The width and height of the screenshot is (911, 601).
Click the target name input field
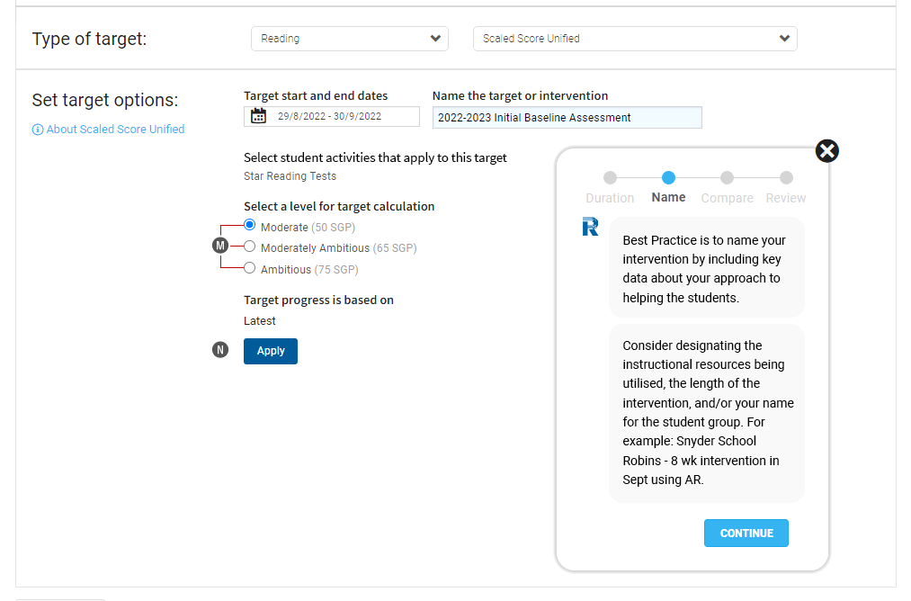[x=567, y=117]
